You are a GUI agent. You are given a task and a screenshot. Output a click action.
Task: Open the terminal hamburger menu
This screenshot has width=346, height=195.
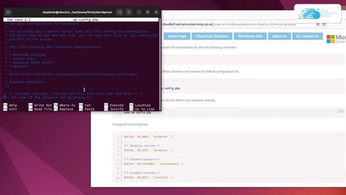(129, 12)
